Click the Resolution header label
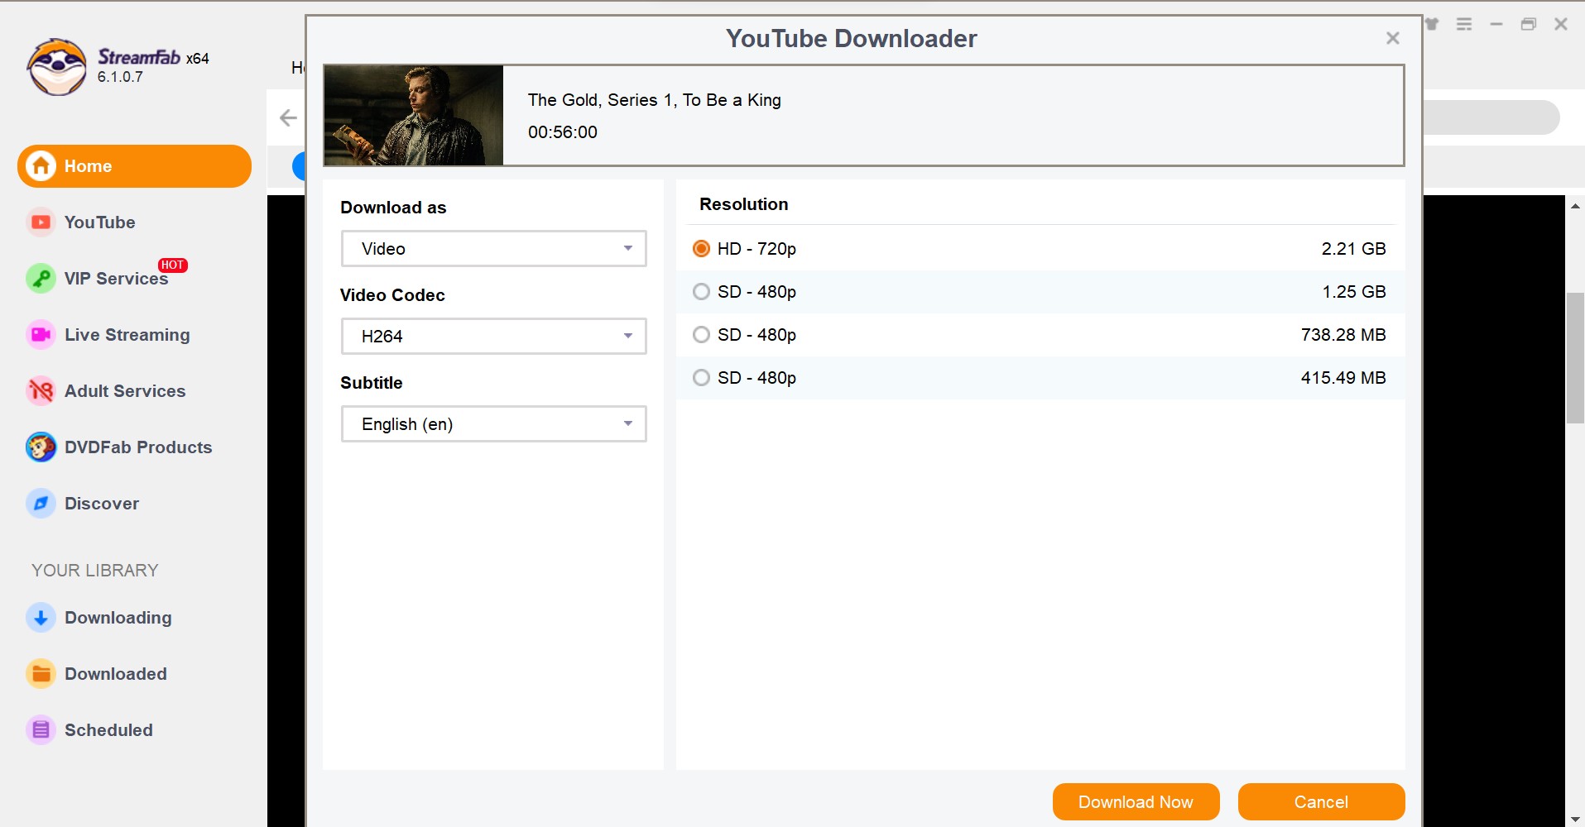 (743, 204)
